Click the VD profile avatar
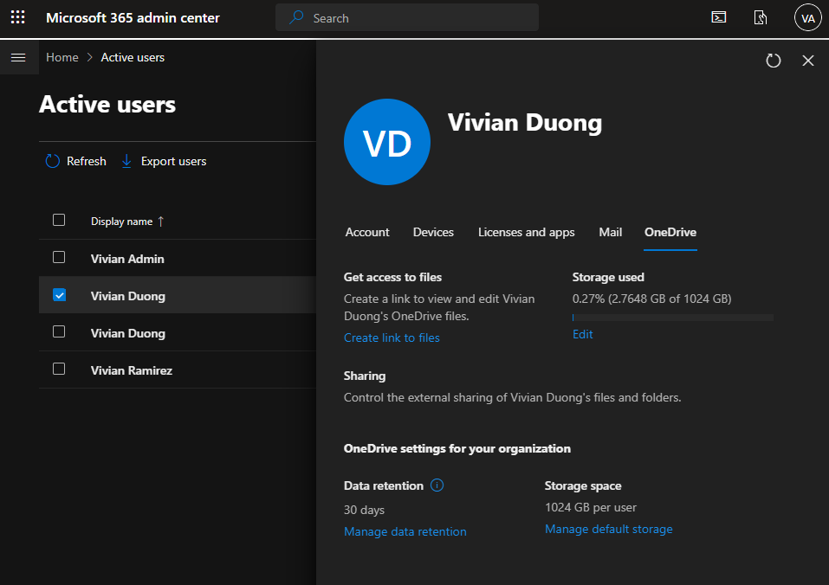 click(387, 142)
